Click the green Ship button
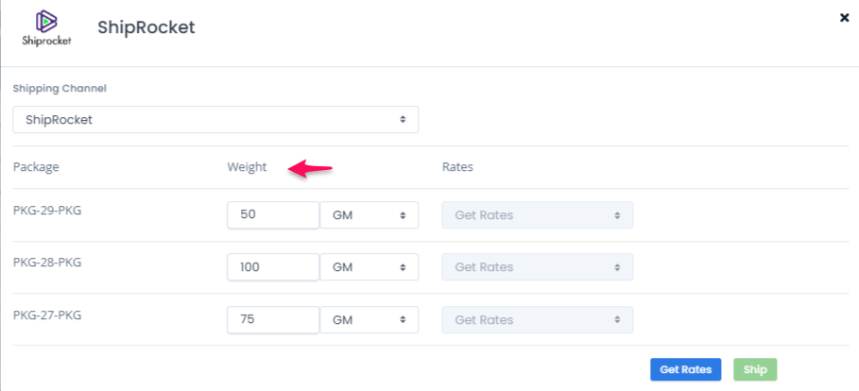 pyautogui.click(x=755, y=369)
